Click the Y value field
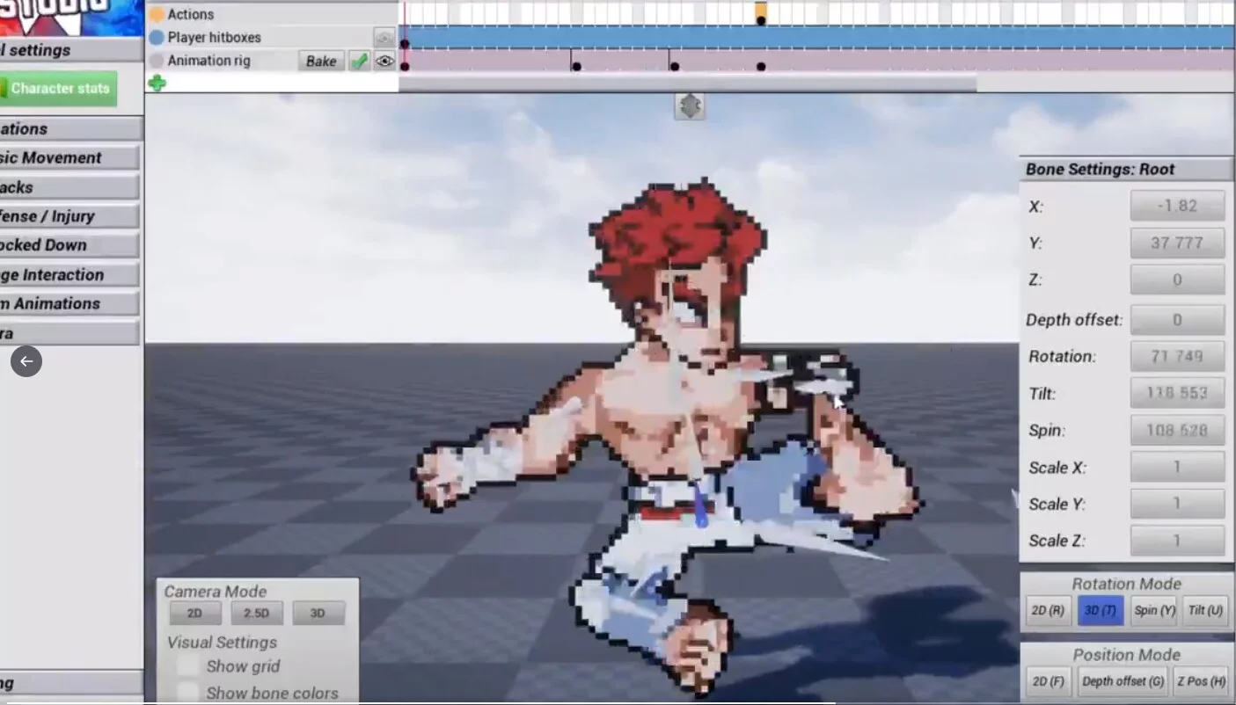Screen dimensions: 1236x705 click(x=1177, y=243)
